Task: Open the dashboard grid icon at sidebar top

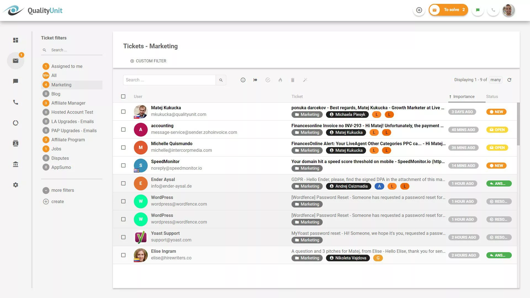Action: pos(15,40)
